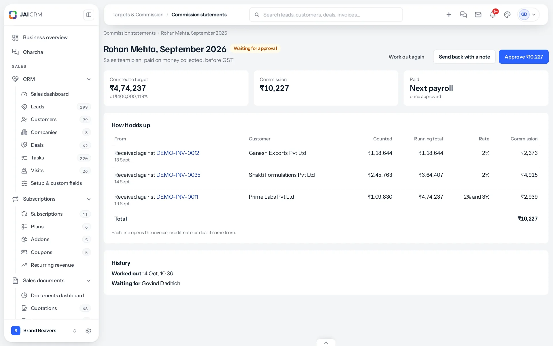Open settings gear next to Brand Beavers
553x346 pixels.
click(88, 331)
